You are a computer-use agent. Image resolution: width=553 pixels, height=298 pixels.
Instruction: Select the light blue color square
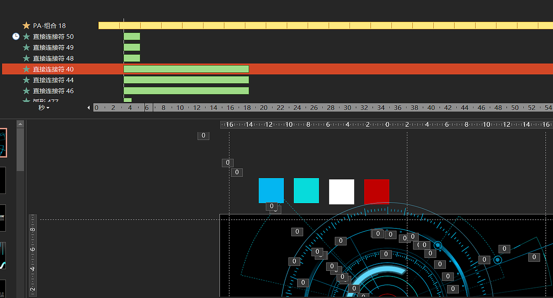click(271, 191)
